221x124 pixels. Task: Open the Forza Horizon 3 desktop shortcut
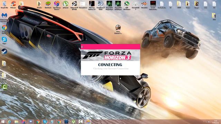pos(118,29)
